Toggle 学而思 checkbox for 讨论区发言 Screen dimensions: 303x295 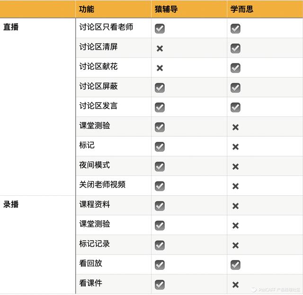click(235, 107)
